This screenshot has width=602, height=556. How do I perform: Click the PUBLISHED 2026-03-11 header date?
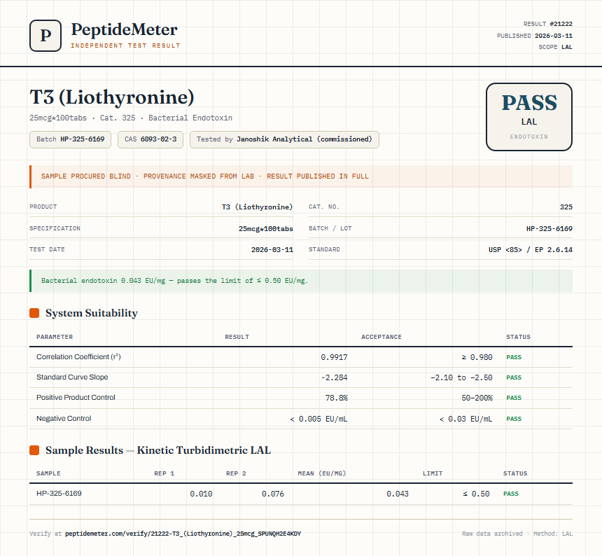click(534, 36)
